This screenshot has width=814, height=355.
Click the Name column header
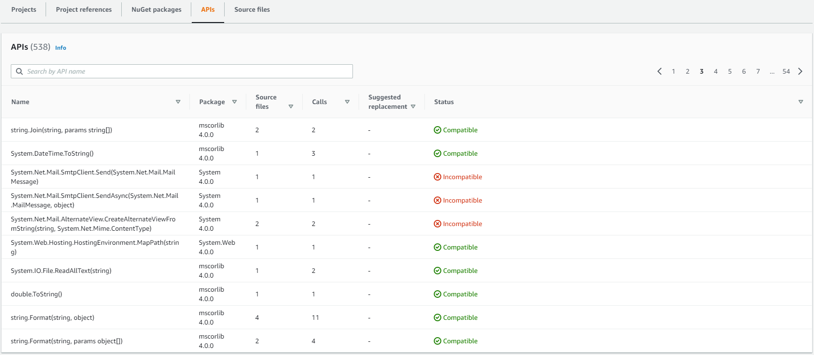click(20, 102)
